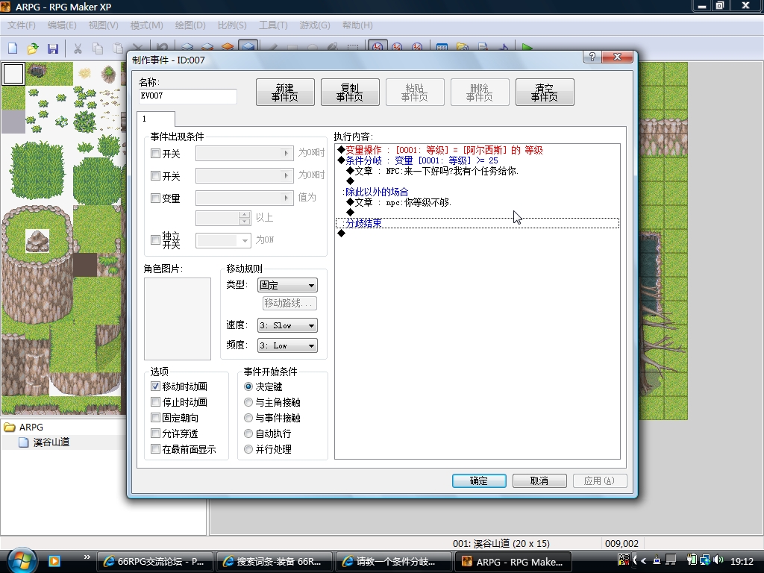Check the 在最前面显示 option

[x=155, y=448]
